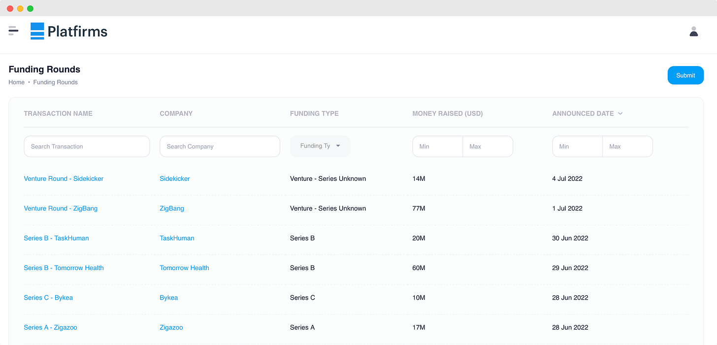Click the 30 Jun 2022 date cell
Image resolution: width=717 pixels, height=345 pixels.
click(570, 238)
